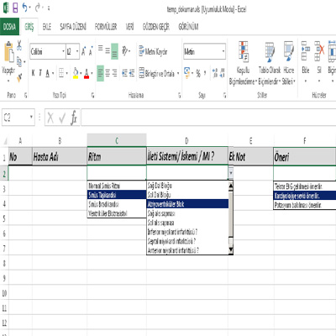
Task: Click the Metni Kaydır wrap text icon
Action: point(142,51)
